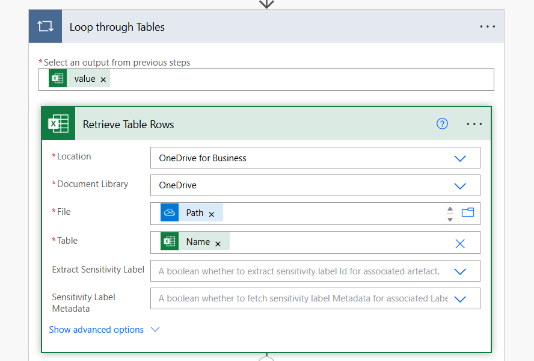The width and height of the screenshot is (534, 361).
Task: Remove the value token from loop output
Action: click(103, 79)
